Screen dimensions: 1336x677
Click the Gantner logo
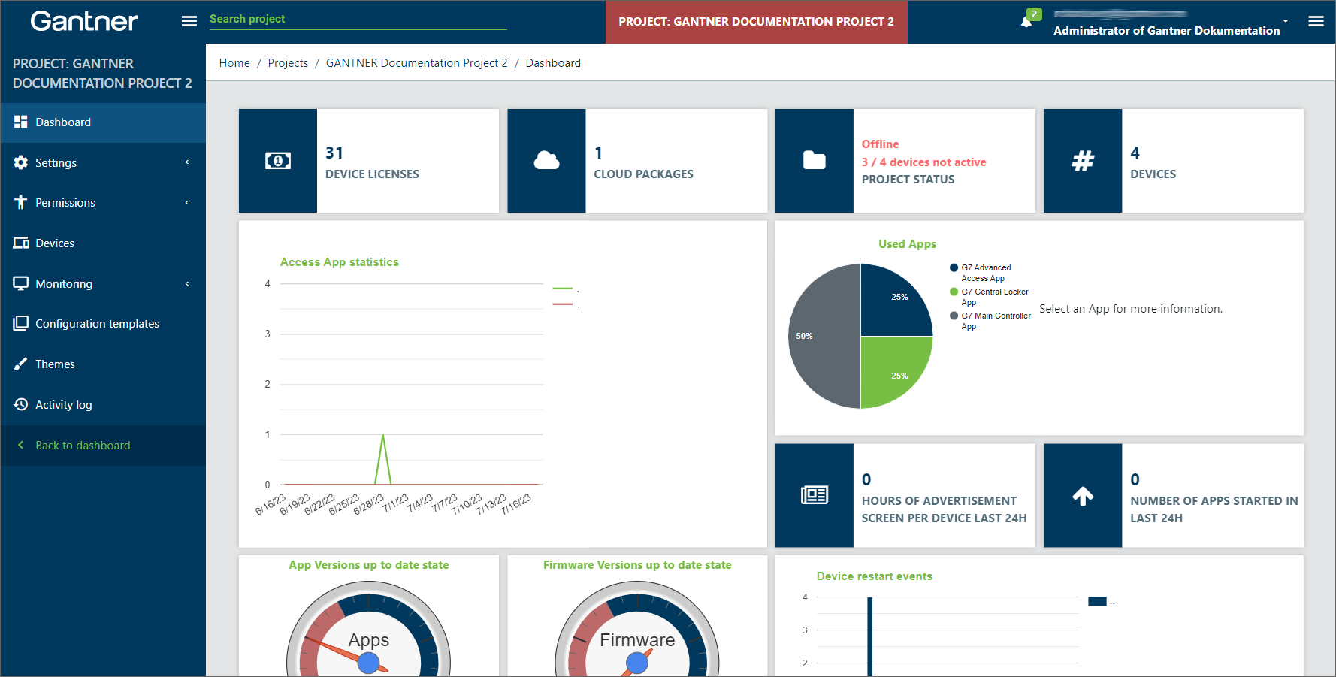tap(84, 21)
